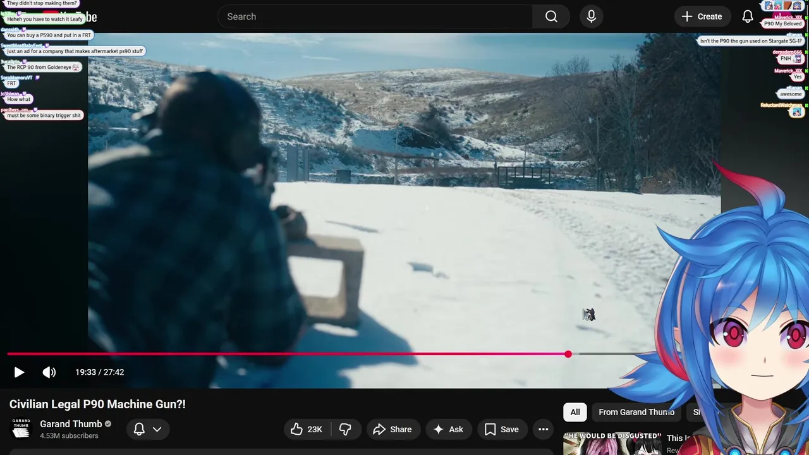Open the Garand Thumb channel avatar
This screenshot has height=455, width=809.
[x=21, y=428]
